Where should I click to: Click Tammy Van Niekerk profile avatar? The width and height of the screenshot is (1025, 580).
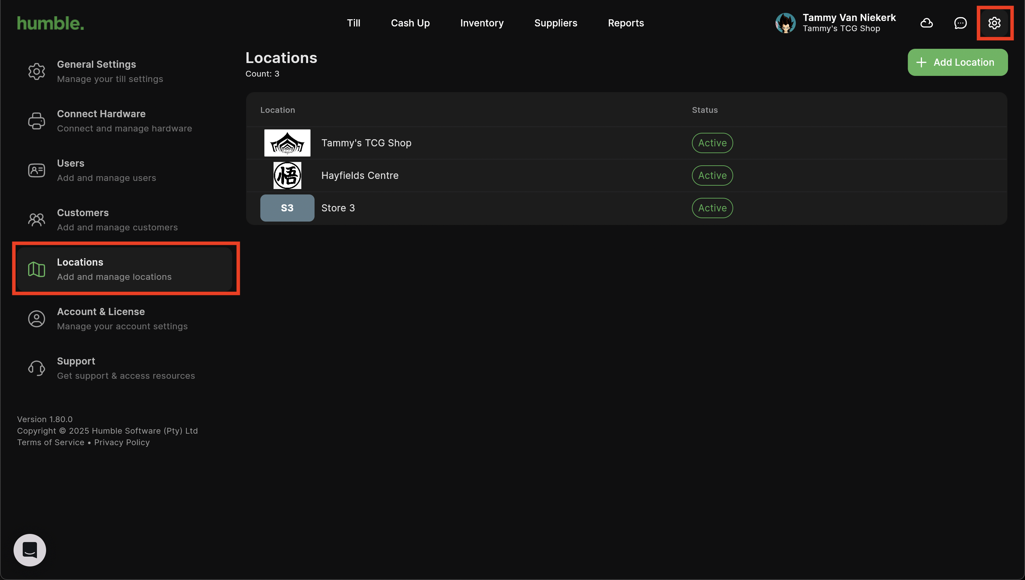point(785,23)
